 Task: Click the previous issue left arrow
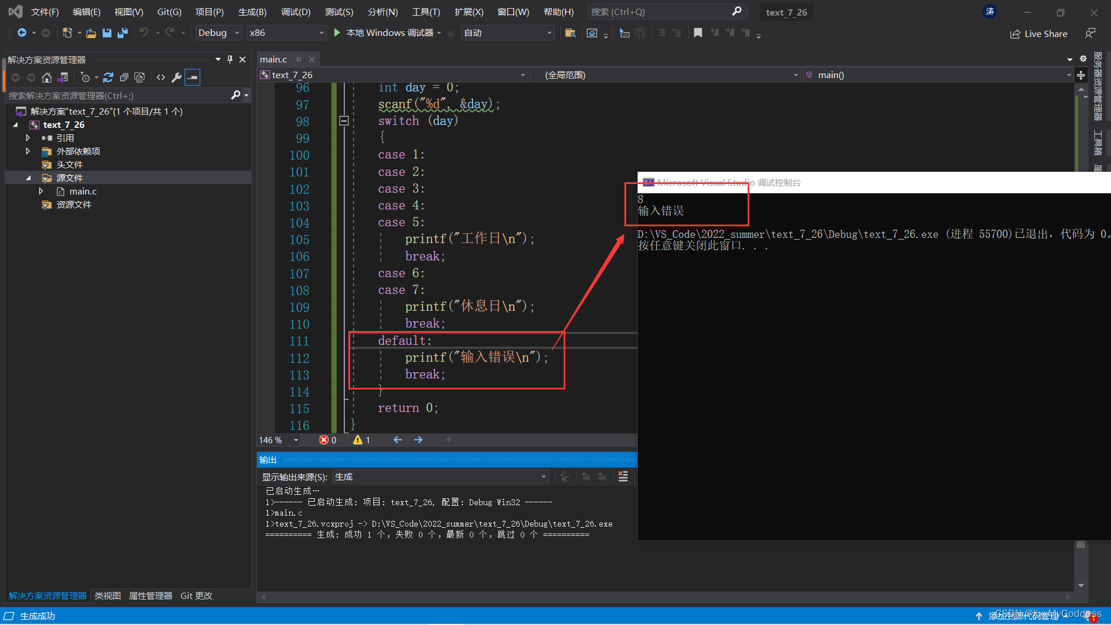[398, 440]
